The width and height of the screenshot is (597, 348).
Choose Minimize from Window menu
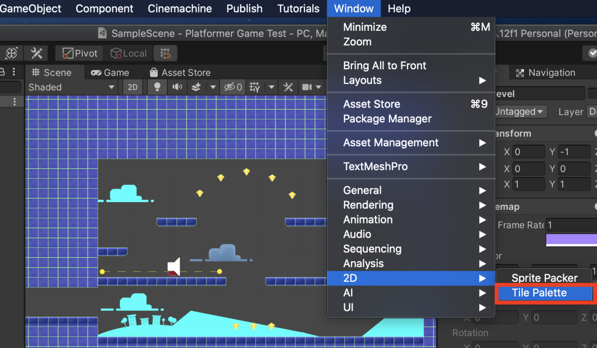411,27
